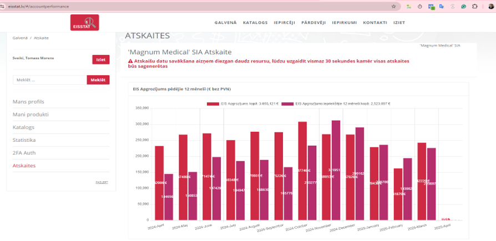
Task: Focus the Meklēt search input field
Action: pyautogui.click(x=50, y=80)
